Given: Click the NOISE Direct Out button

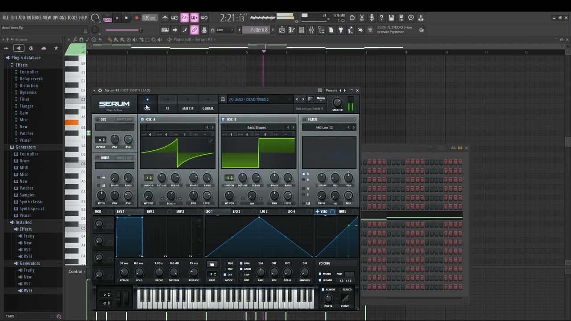Looking at the screenshot, I should pyautogui.click(x=124, y=157).
